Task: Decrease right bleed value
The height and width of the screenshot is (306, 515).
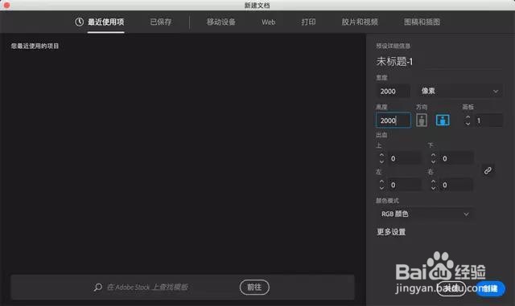Action: (x=433, y=188)
